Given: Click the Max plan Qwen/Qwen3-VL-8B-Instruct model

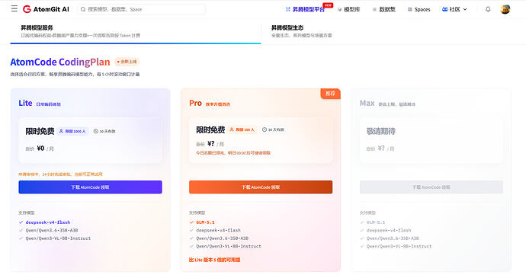Looking at the screenshot, I should 399,247.
